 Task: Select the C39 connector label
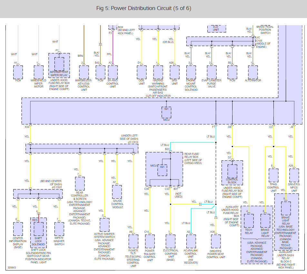[x=146, y=189]
